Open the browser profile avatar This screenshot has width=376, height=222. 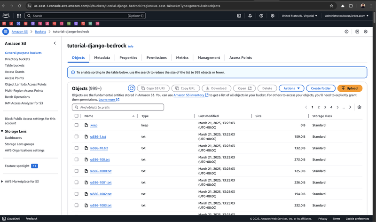pos(363,6)
